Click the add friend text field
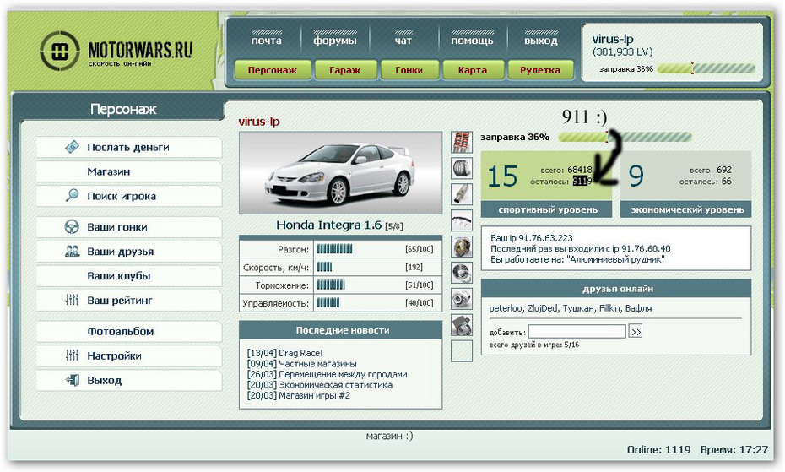 click(x=577, y=331)
